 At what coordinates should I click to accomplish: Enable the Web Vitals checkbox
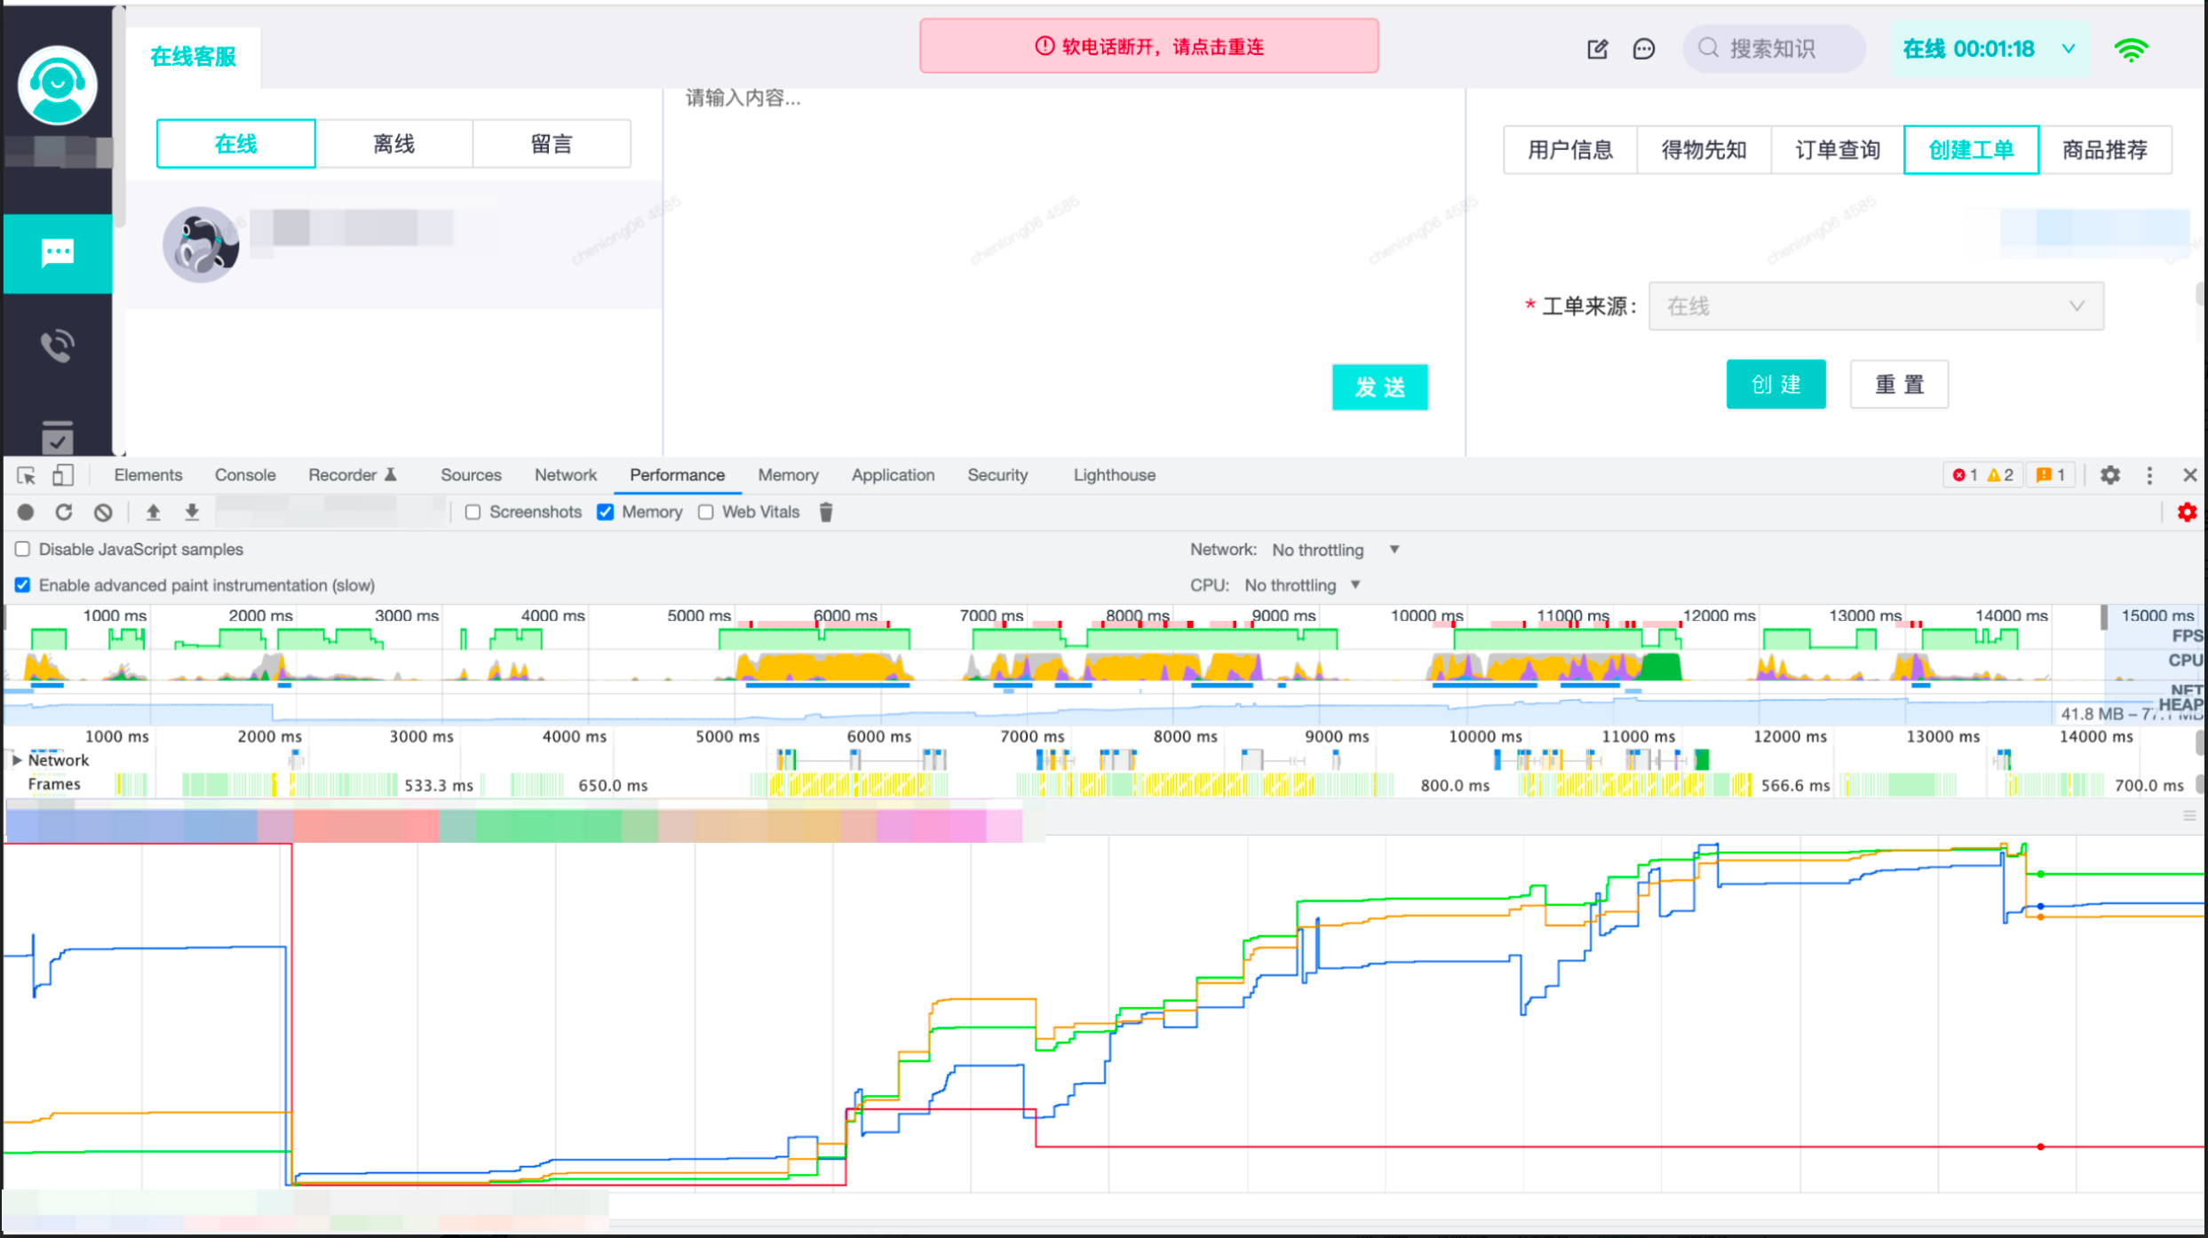point(706,512)
